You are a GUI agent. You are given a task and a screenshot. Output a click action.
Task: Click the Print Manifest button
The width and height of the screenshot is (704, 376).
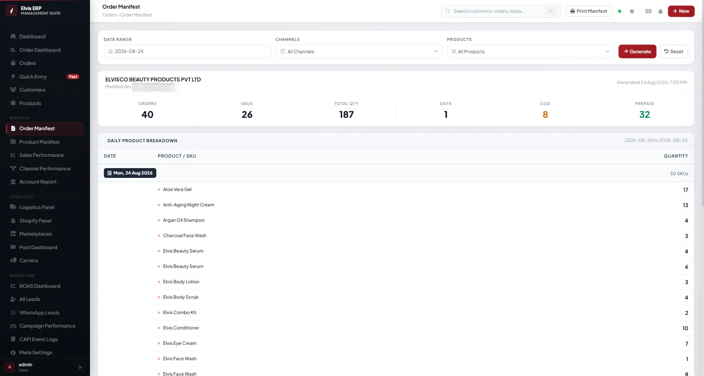589,11
